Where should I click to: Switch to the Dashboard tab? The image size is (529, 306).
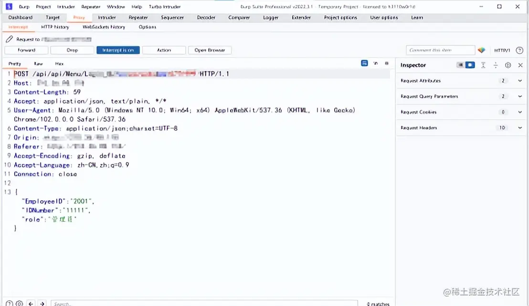pyautogui.click(x=20, y=18)
